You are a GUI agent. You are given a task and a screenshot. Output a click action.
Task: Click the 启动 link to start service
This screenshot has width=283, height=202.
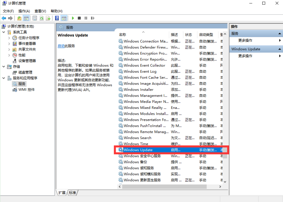coord(61,46)
